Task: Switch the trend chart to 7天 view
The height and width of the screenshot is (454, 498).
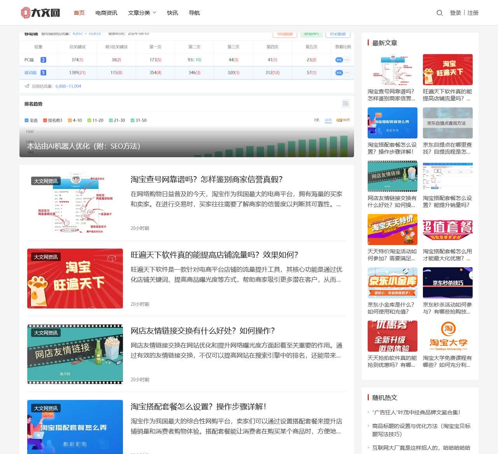Action: coord(316,120)
